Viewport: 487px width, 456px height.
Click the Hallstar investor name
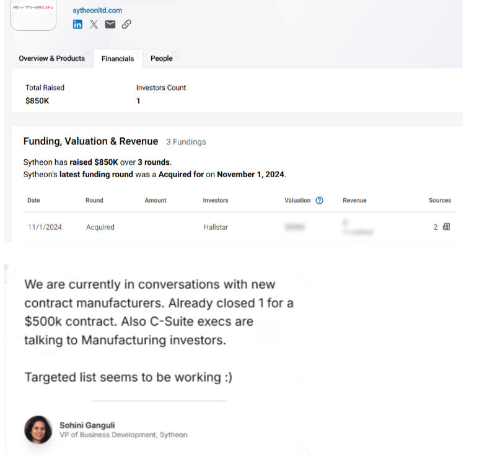216,227
